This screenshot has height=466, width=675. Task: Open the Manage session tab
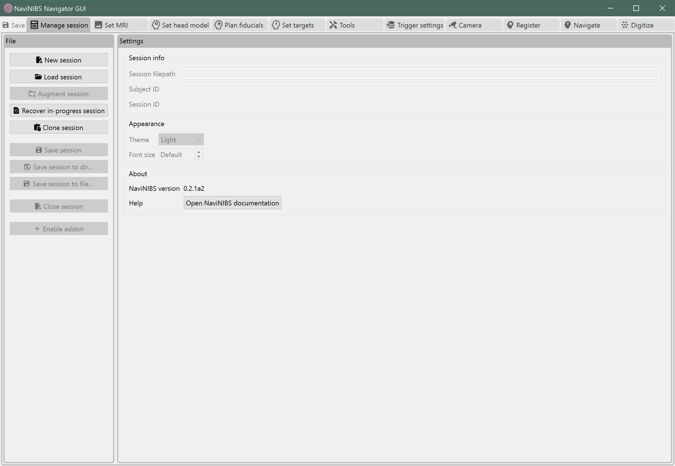59,25
